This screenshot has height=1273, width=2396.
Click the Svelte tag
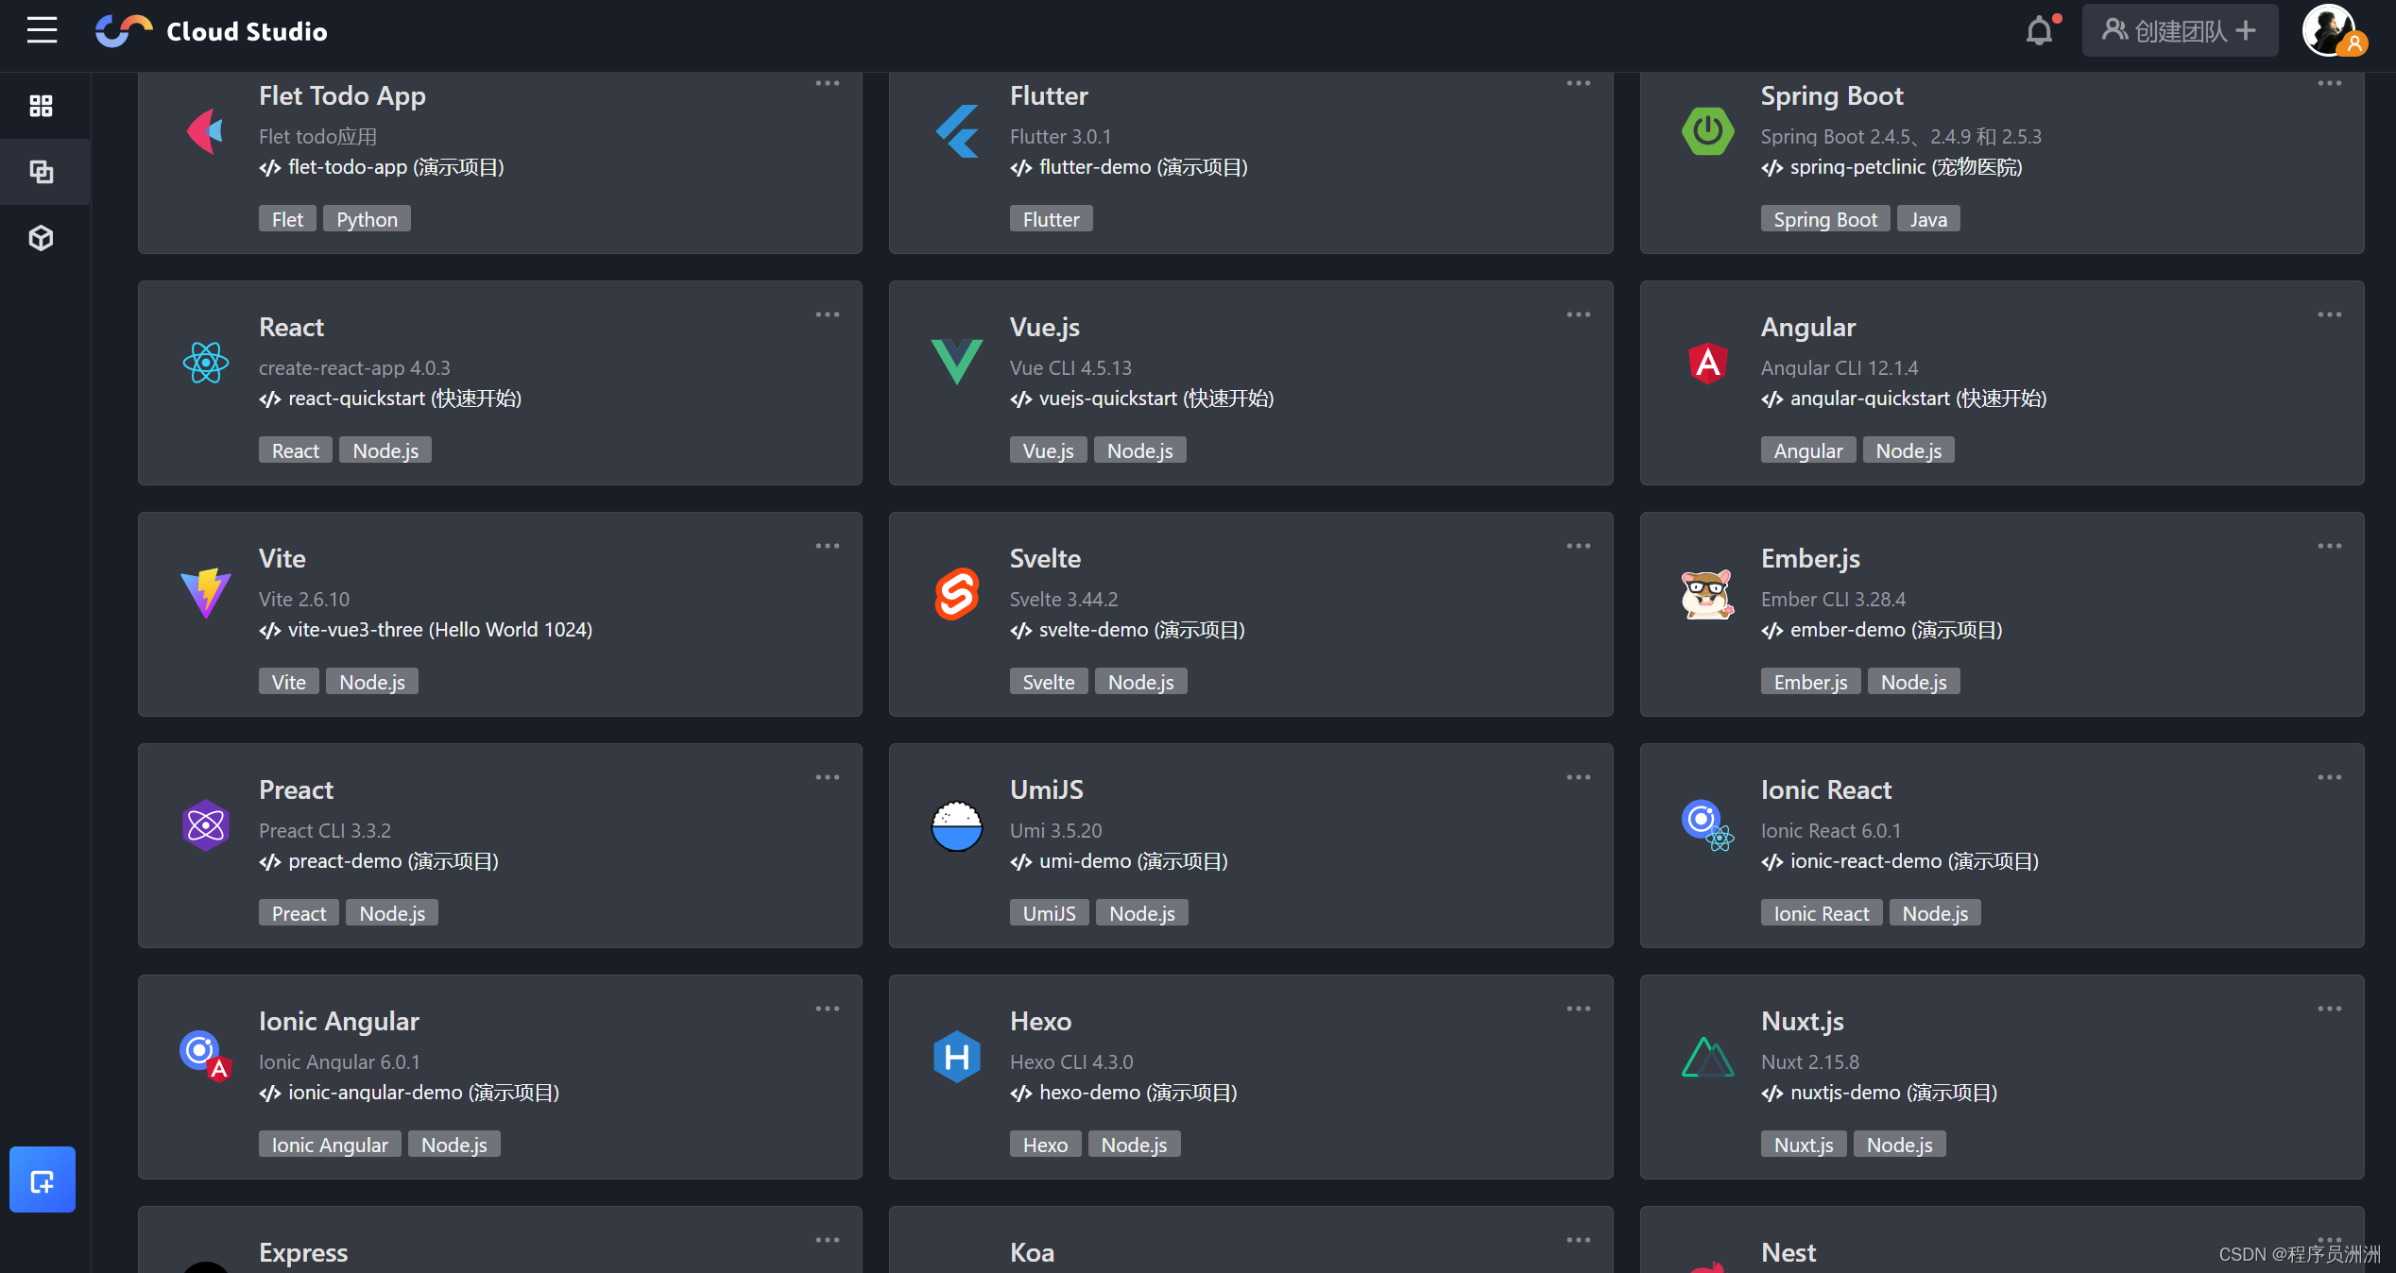coord(1049,682)
